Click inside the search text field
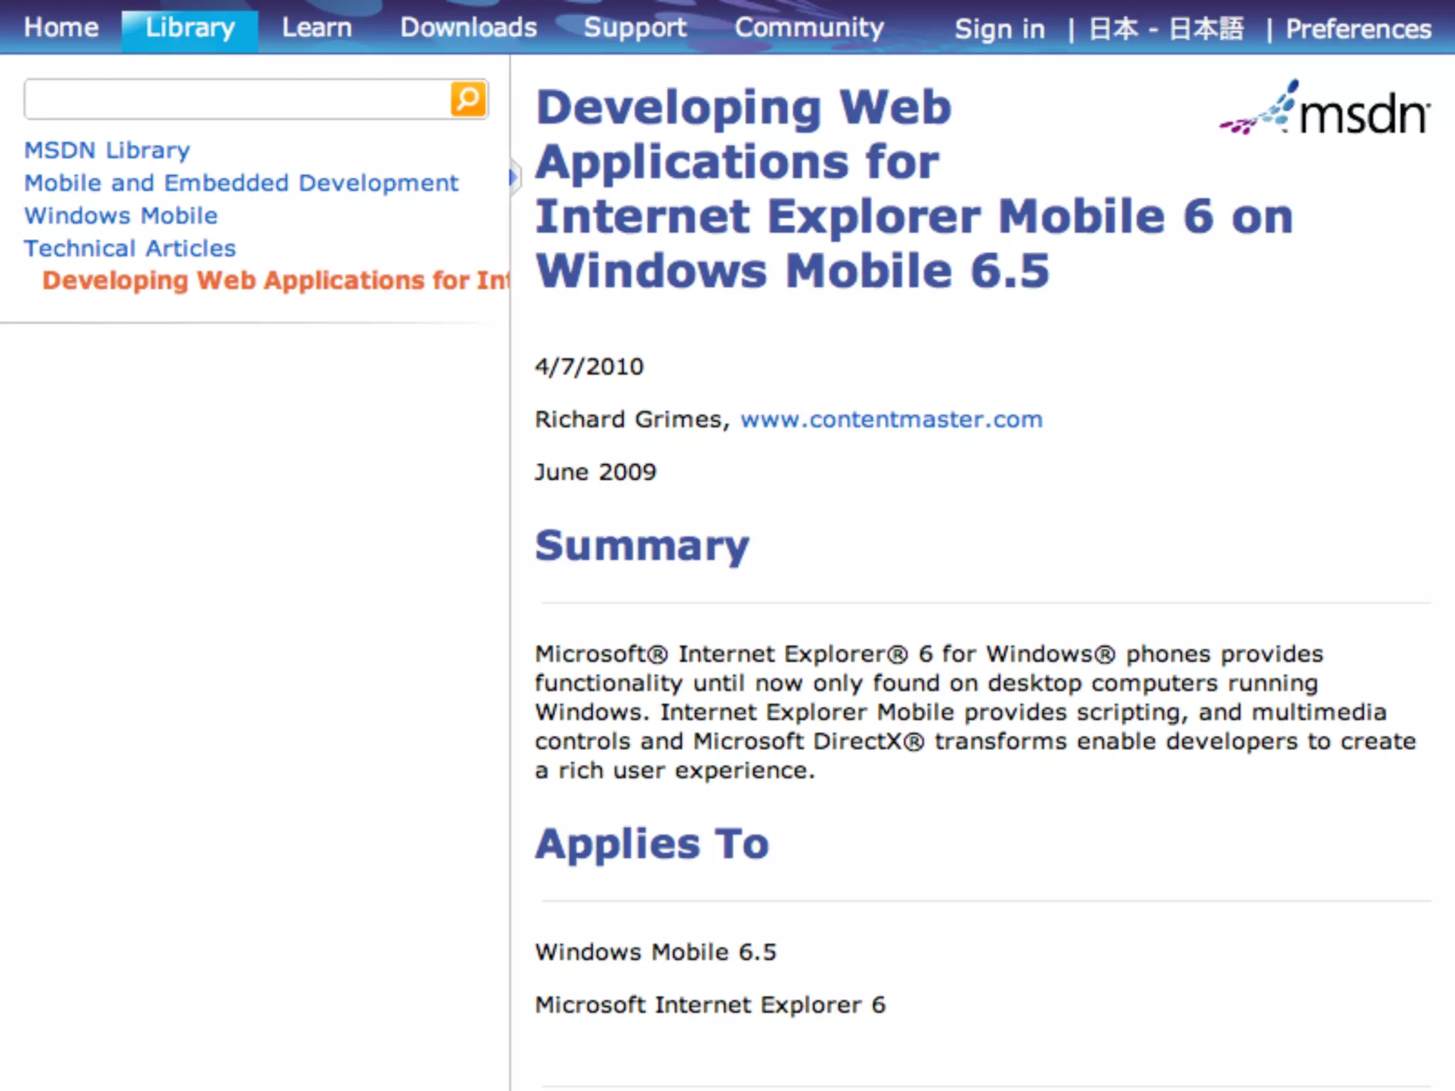 coord(236,99)
